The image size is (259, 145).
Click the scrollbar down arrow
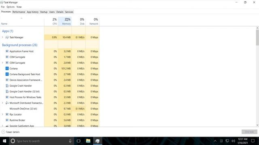pos(257,125)
